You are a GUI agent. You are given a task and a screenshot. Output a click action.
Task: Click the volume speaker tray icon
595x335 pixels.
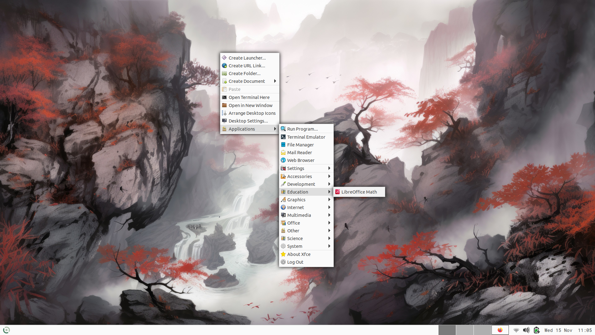click(x=526, y=330)
